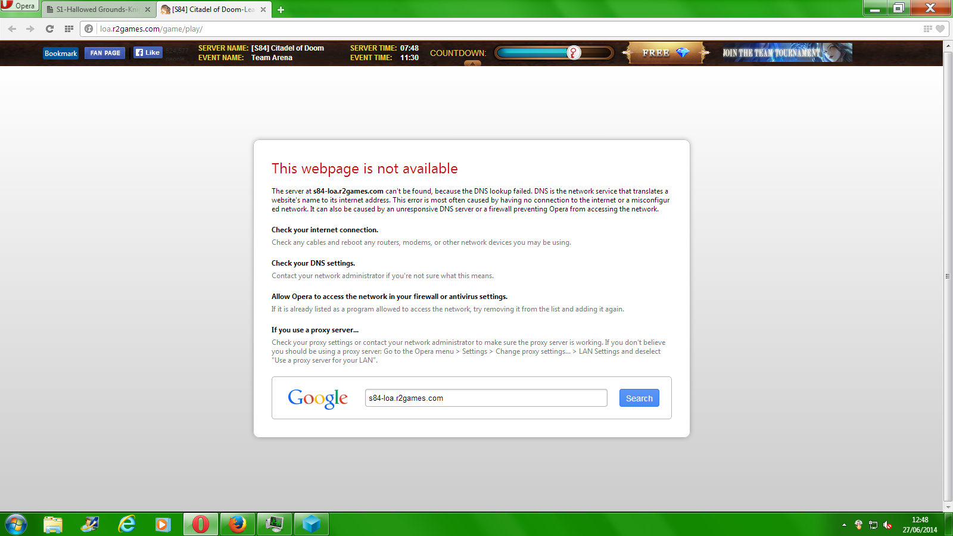953x536 pixels.
Task: Click the blue Search button
Action: click(639, 398)
